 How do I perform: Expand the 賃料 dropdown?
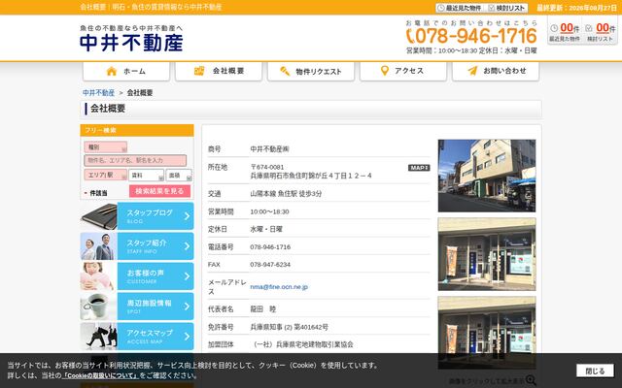coord(146,175)
